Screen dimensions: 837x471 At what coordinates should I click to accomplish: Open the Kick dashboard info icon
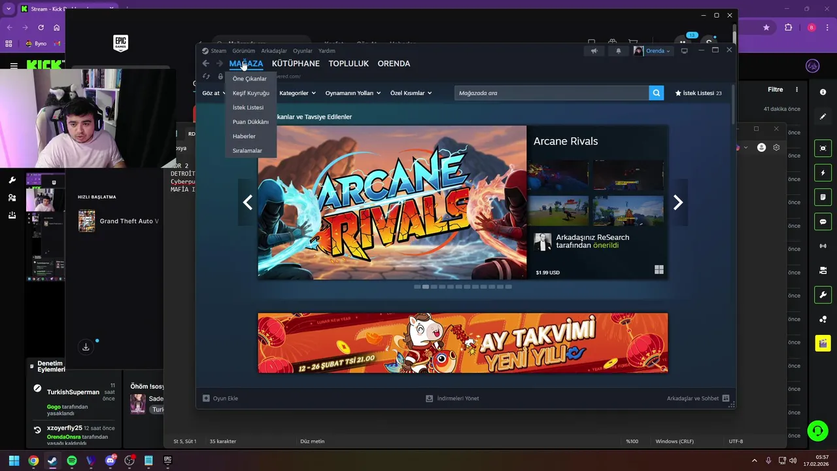pyautogui.click(x=823, y=92)
